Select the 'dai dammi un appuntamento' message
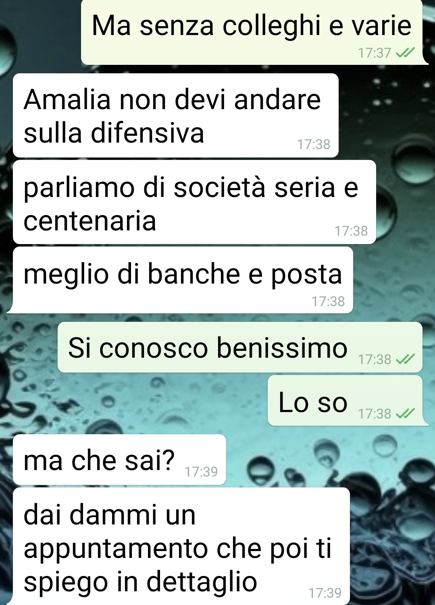 pos(181,546)
